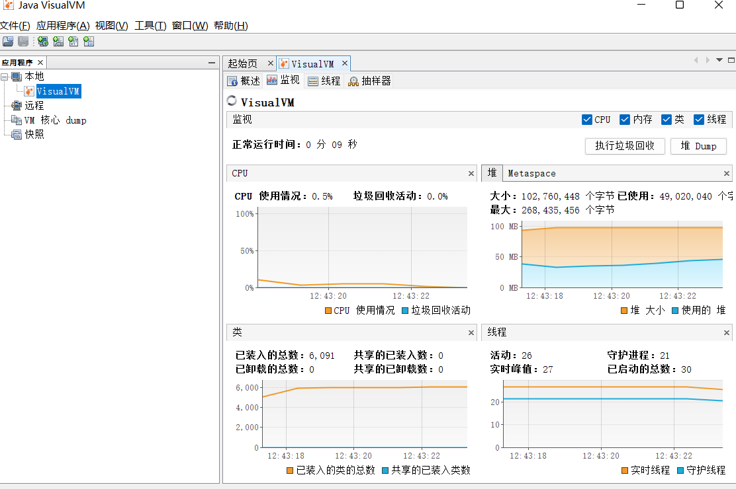Click the Add JMX Connection toolbar icon
Image resolution: width=736 pixels, height=489 pixels.
58,42
